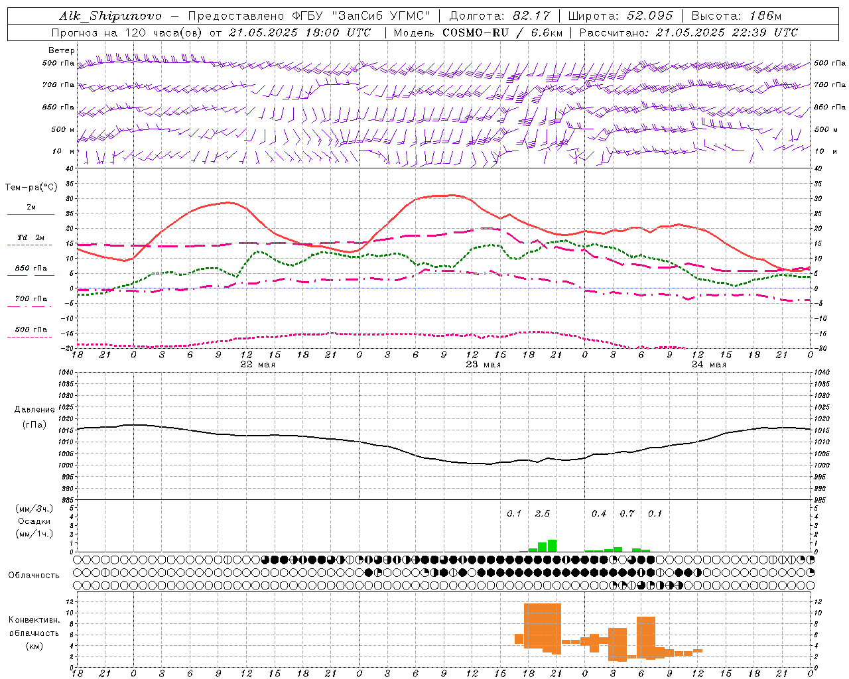Click the model label COSMO-RU / 6.6км
Image resolution: width=849 pixels, height=679 pixels.
[x=503, y=32]
